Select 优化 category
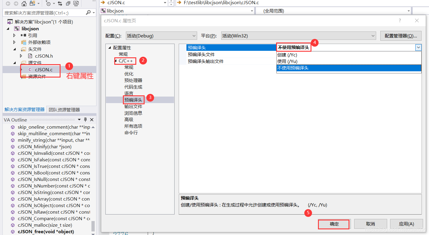429x235 pixels. (129, 74)
